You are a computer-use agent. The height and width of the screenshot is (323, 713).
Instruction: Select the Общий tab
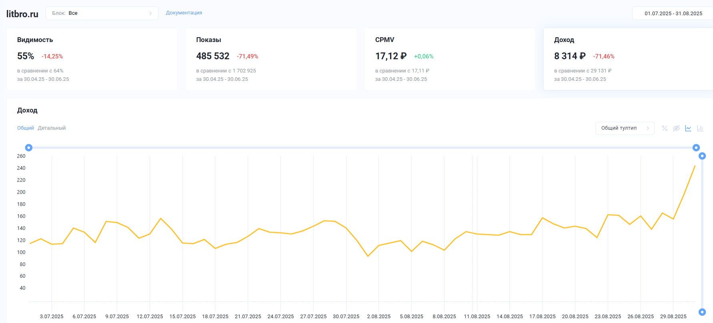pyautogui.click(x=26, y=128)
